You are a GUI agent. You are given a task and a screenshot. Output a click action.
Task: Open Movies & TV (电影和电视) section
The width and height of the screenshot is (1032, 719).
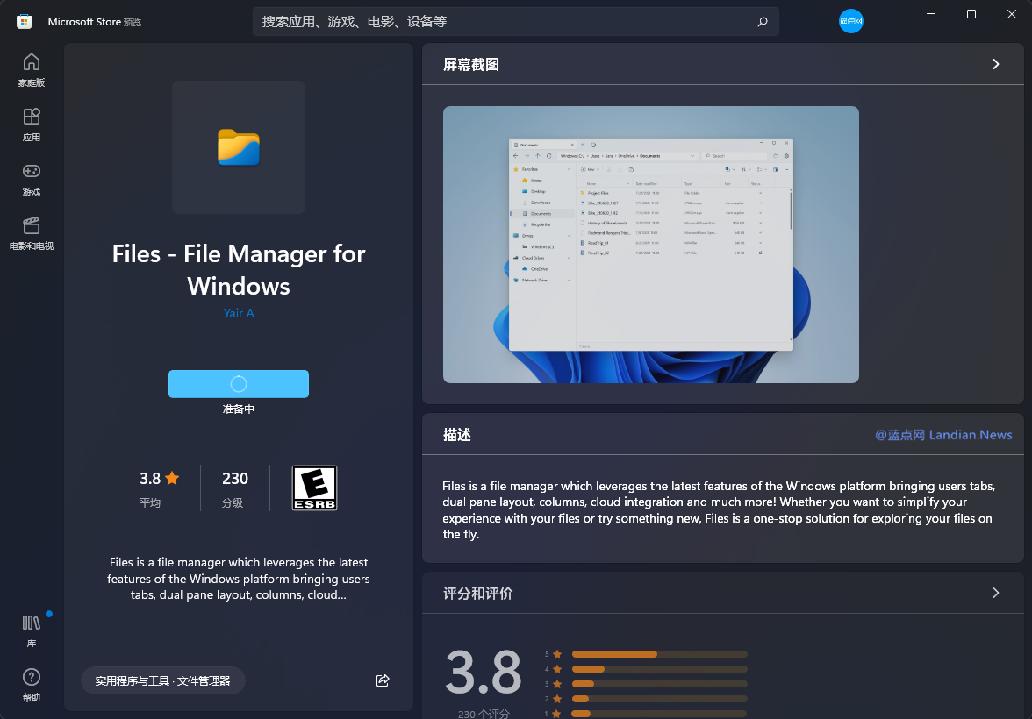coord(32,233)
